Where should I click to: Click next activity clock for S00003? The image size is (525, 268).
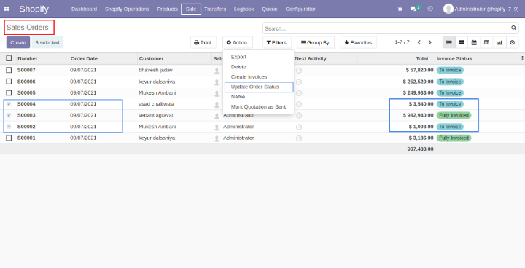pos(299,116)
